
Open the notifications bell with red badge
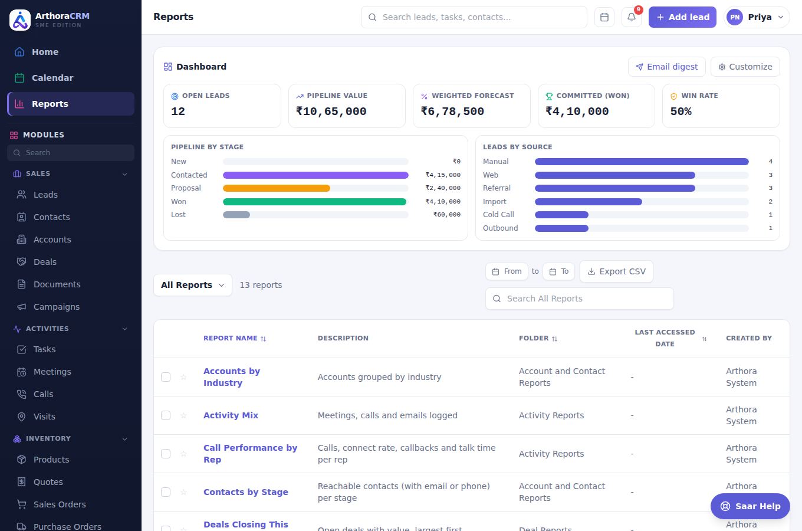632,17
